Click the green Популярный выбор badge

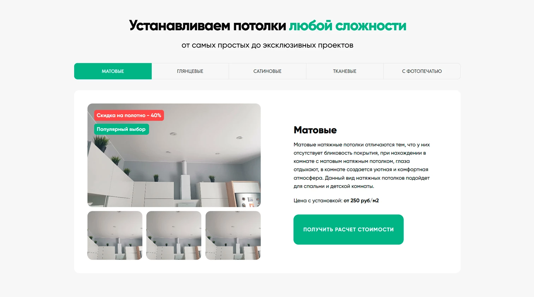point(121,129)
